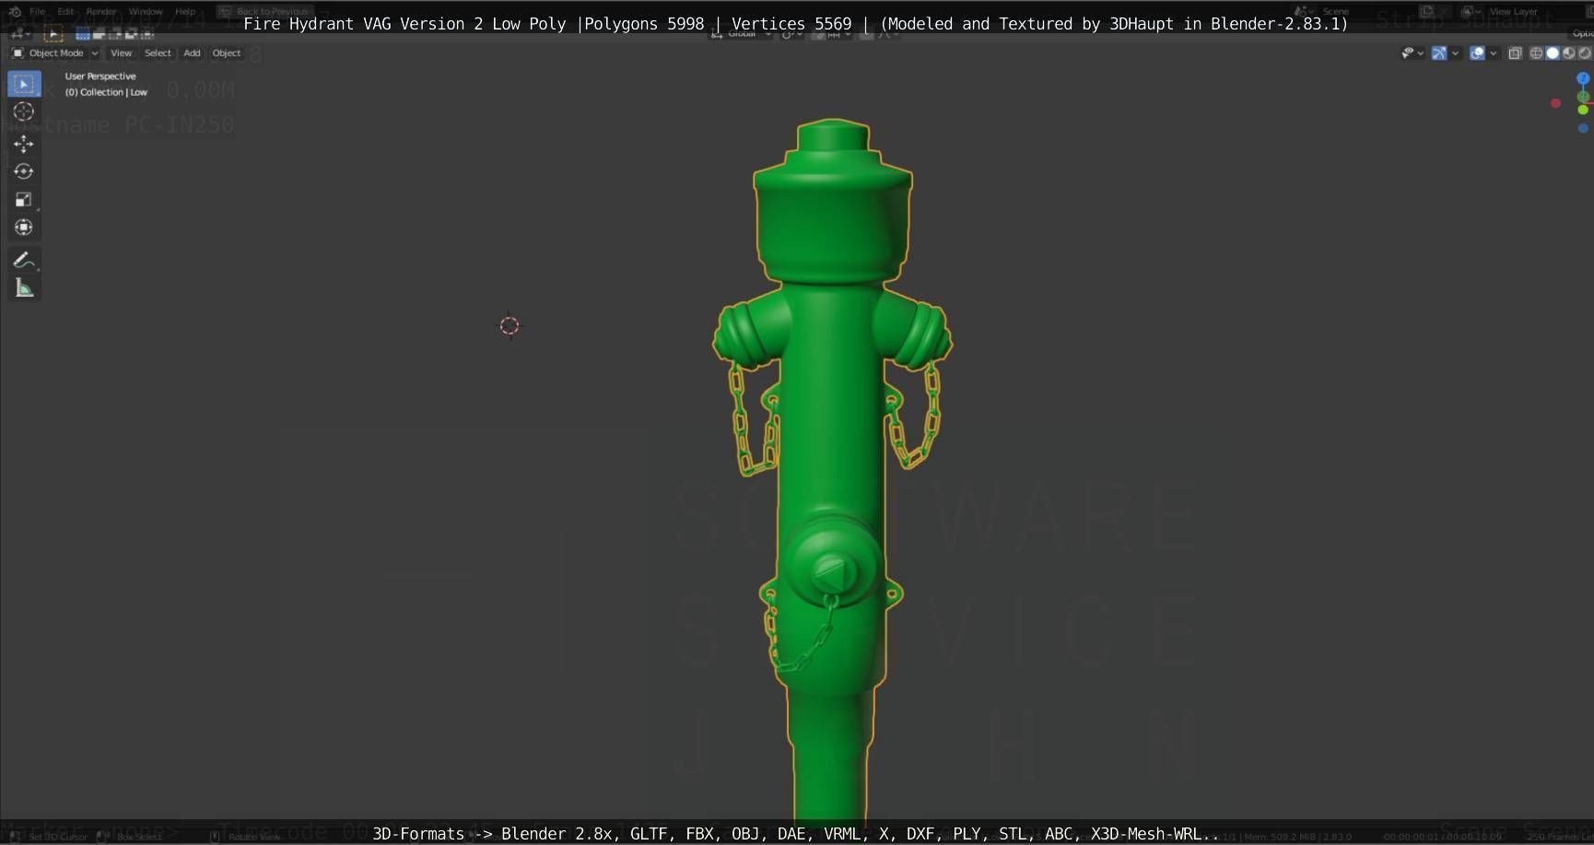The height and width of the screenshot is (845, 1594).
Task: Select the Scale tool
Action: coord(24,199)
